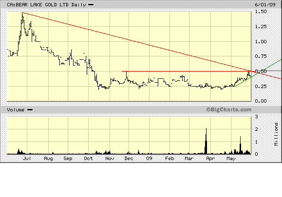Click the 'Apr' month label

coord(210,159)
